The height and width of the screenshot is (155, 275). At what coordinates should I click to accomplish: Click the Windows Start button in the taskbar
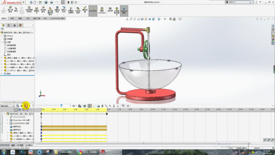4,152
